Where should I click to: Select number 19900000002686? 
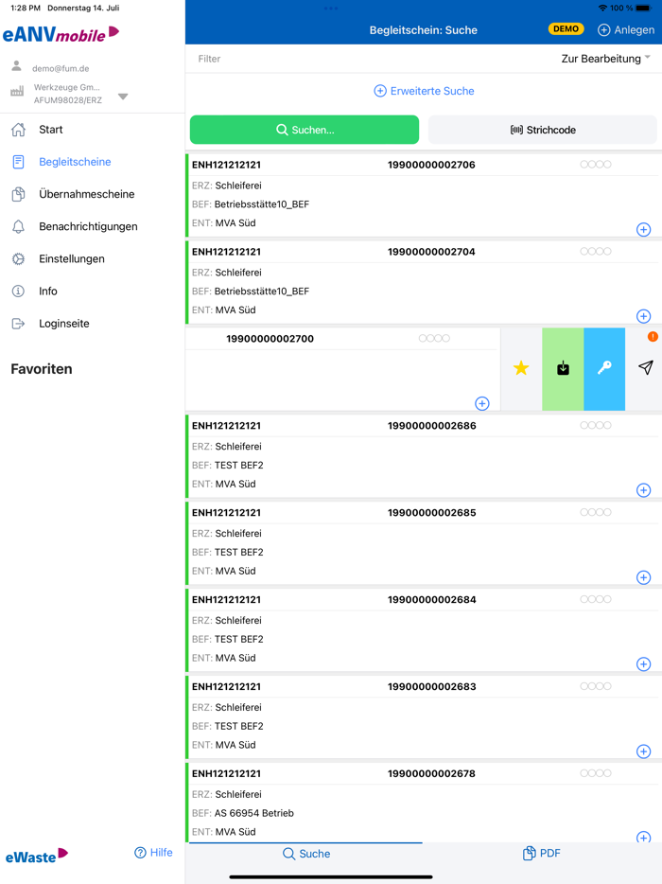click(431, 426)
